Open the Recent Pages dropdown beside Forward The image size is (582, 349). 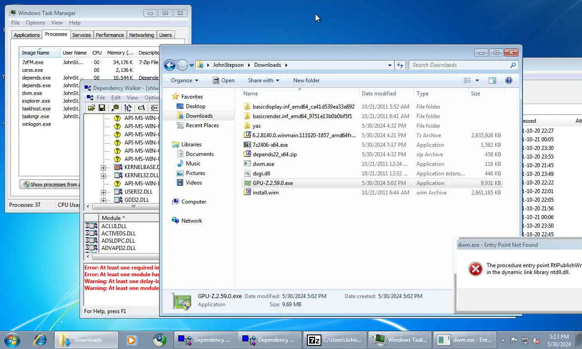(x=191, y=65)
